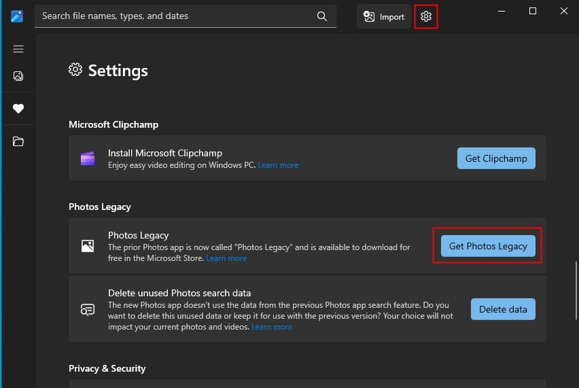This screenshot has height=388, width=579.
Task: Click the Clipchamp app icon
Action: click(88, 158)
